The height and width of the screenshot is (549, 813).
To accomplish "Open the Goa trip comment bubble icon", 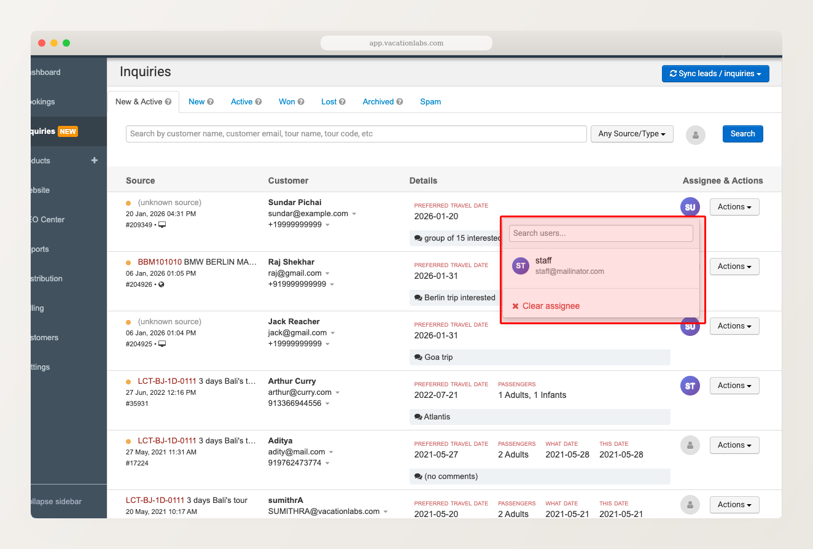I will click(x=418, y=357).
